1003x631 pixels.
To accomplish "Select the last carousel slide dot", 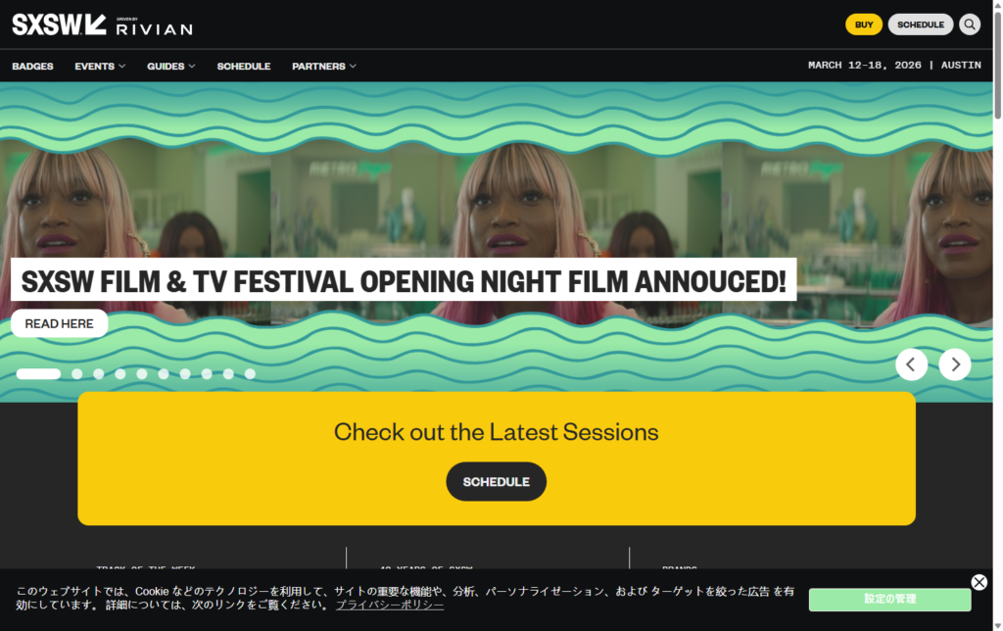I will (x=250, y=373).
